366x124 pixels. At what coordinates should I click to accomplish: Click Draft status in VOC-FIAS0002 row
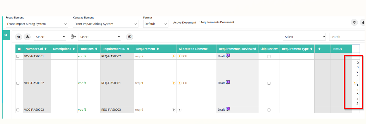tap(221, 83)
